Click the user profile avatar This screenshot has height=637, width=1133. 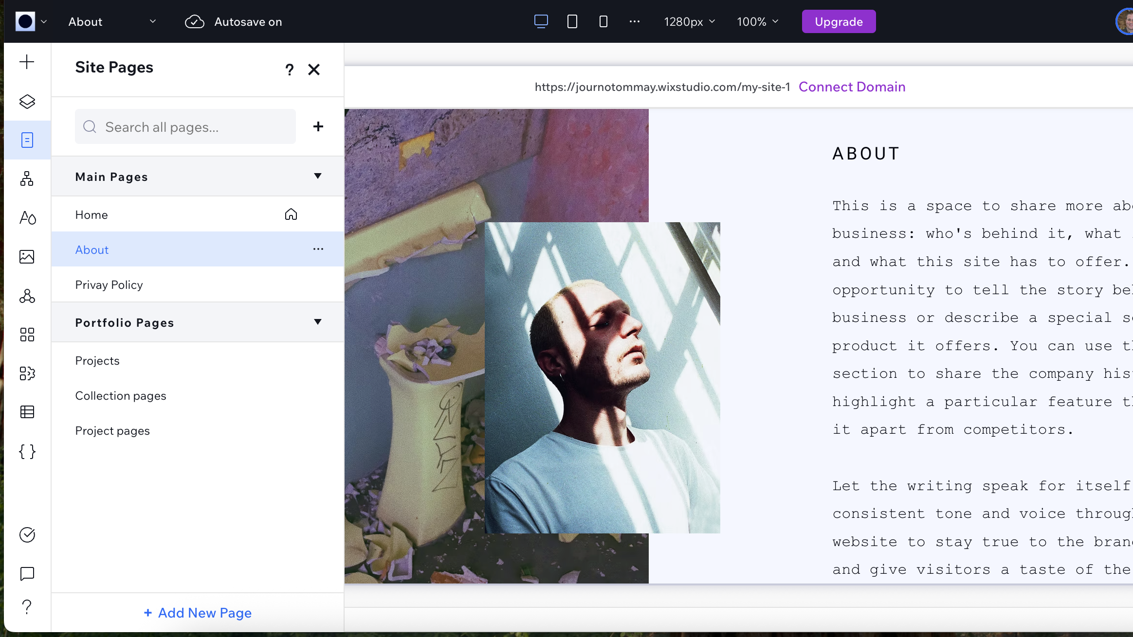pyautogui.click(x=1125, y=21)
